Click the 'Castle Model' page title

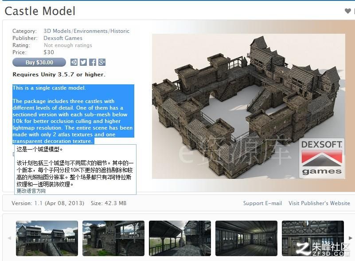40,11
